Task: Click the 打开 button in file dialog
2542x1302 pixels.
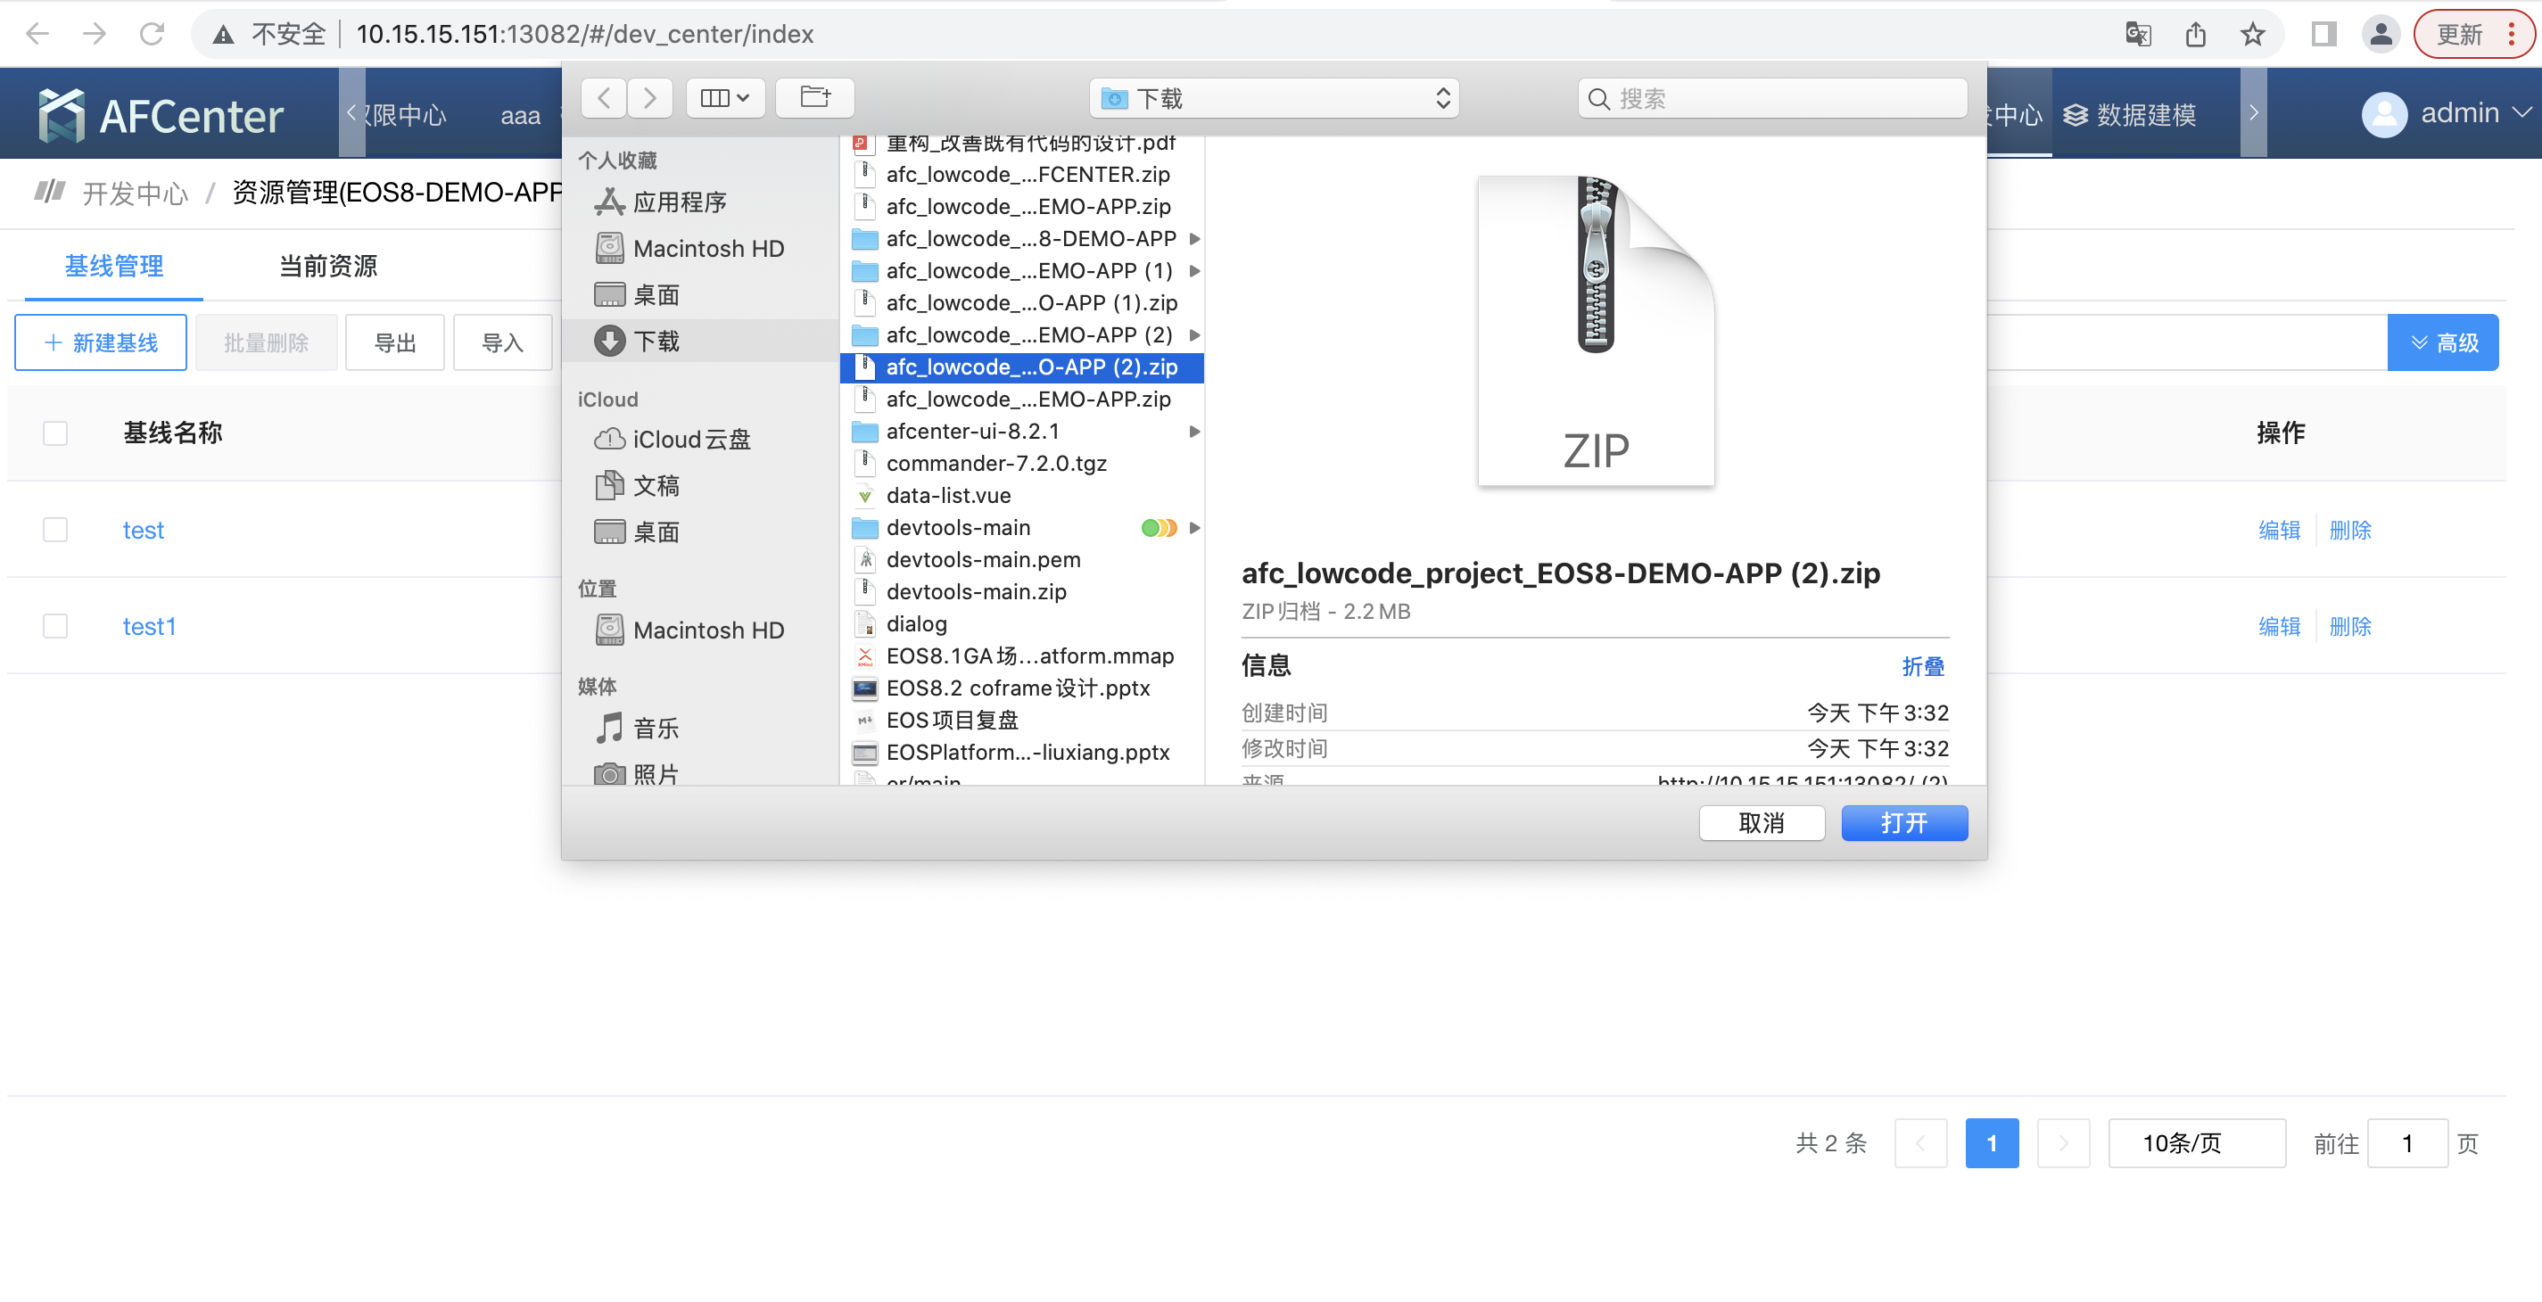Action: pos(1903,822)
